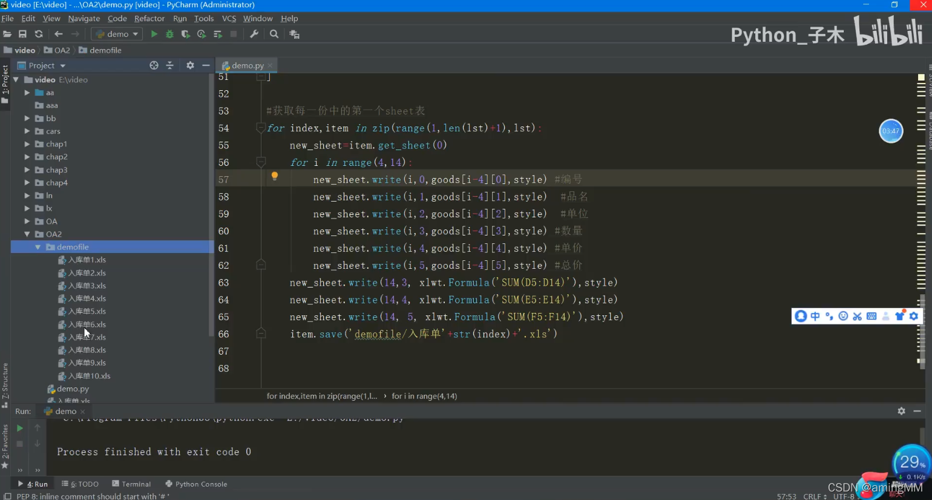Click the Concurrency diagram run icon
The image size is (932, 500).
pyautogui.click(x=218, y=34)
